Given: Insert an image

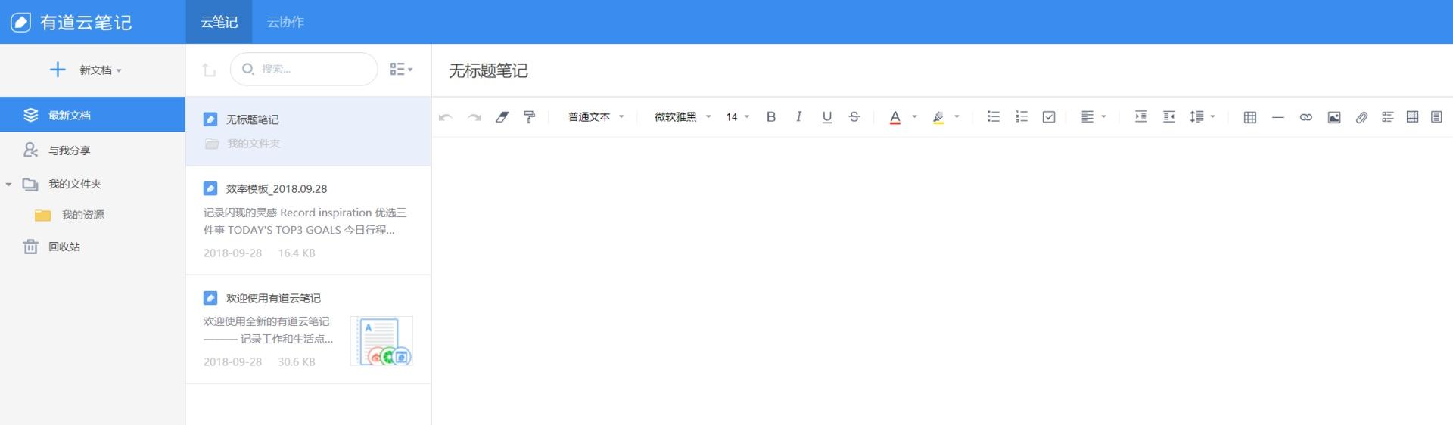Looking at the screenshot, I should point(1334,117).
